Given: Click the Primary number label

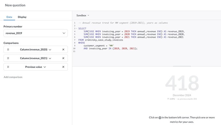Looking at the screenshot, I should pyautogui.click(x=13, y=27).
